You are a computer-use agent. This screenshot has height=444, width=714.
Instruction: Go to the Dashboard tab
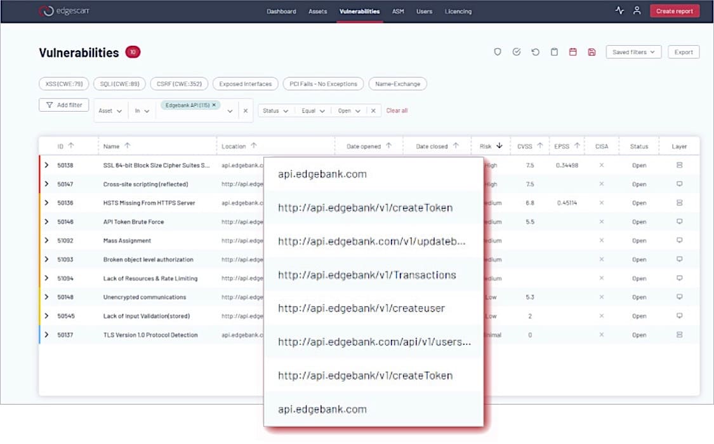281,11
